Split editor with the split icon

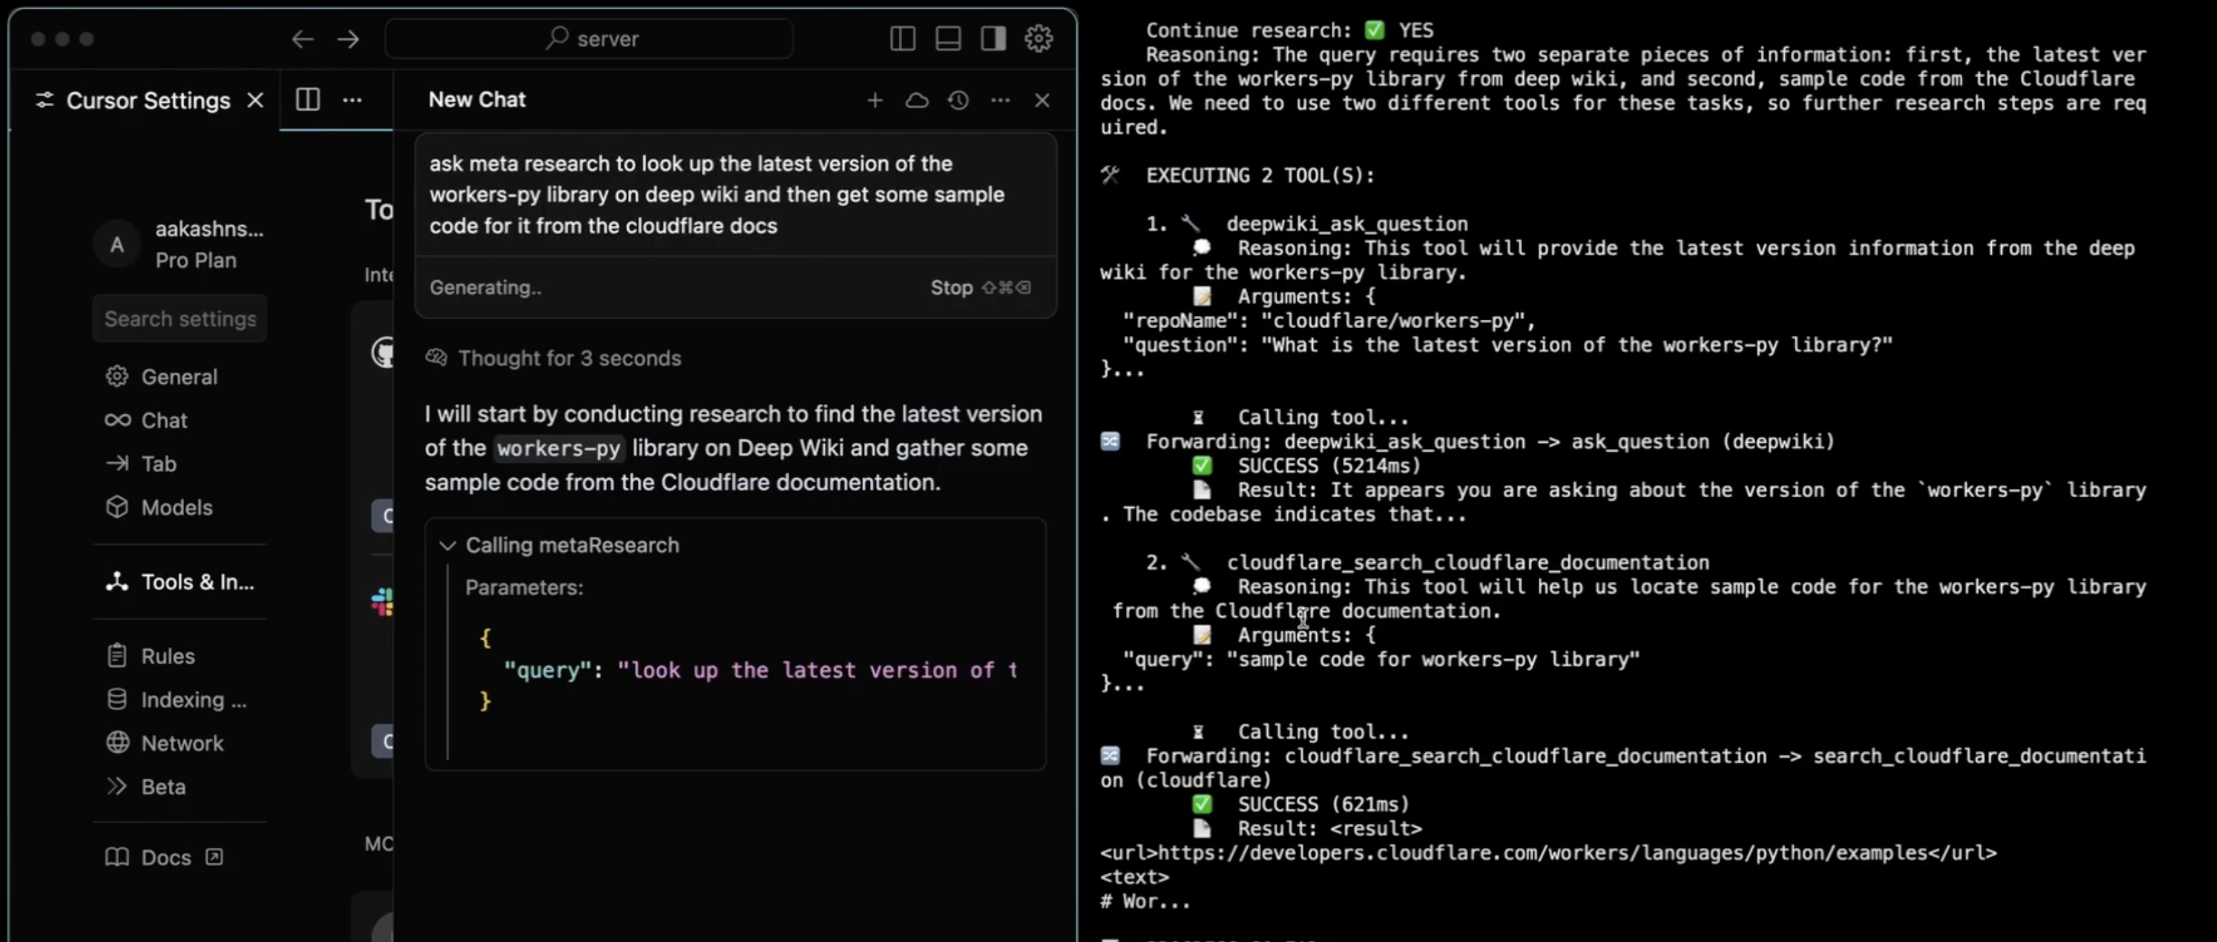308,100
